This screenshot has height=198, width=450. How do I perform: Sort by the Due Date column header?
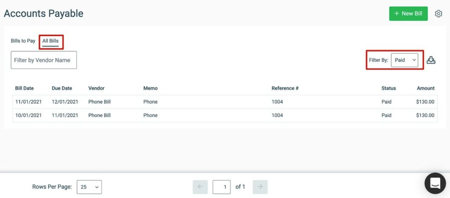[x=62, y=88]
